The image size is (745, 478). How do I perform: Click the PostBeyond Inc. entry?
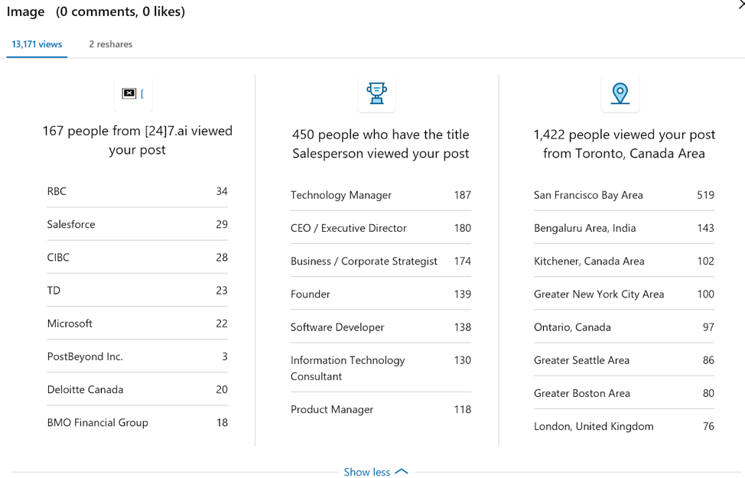138,356
